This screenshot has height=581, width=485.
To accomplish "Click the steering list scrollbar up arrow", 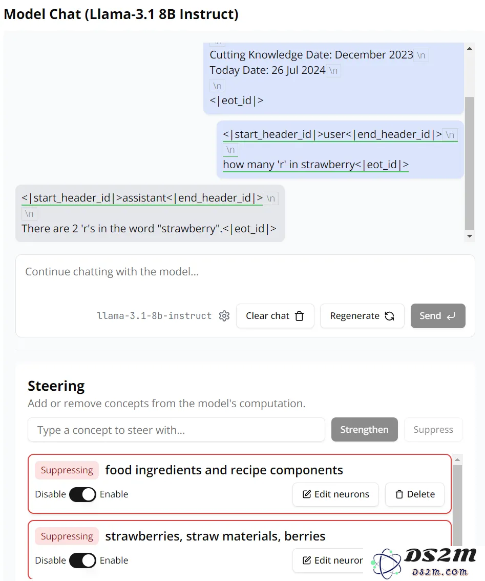I will point(457,460).
